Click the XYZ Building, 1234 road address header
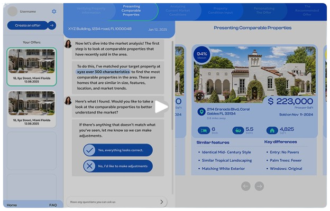 [x=100, y=29]
